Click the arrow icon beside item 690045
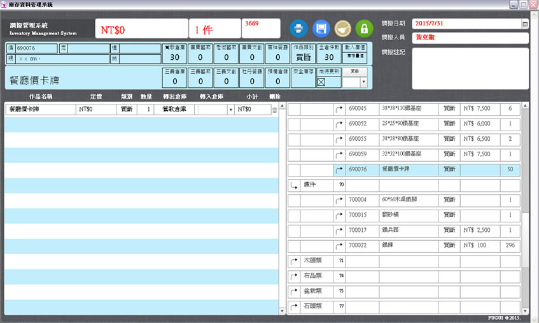Image resolution: width=539 pixels, height=323 pixels. [338, 109]
